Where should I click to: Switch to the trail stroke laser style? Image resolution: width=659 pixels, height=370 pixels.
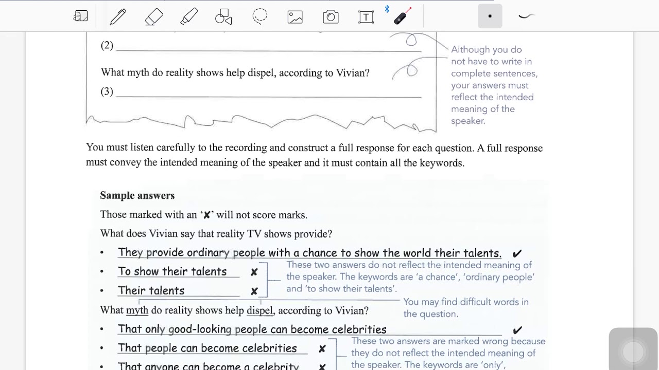coord(526,16)
